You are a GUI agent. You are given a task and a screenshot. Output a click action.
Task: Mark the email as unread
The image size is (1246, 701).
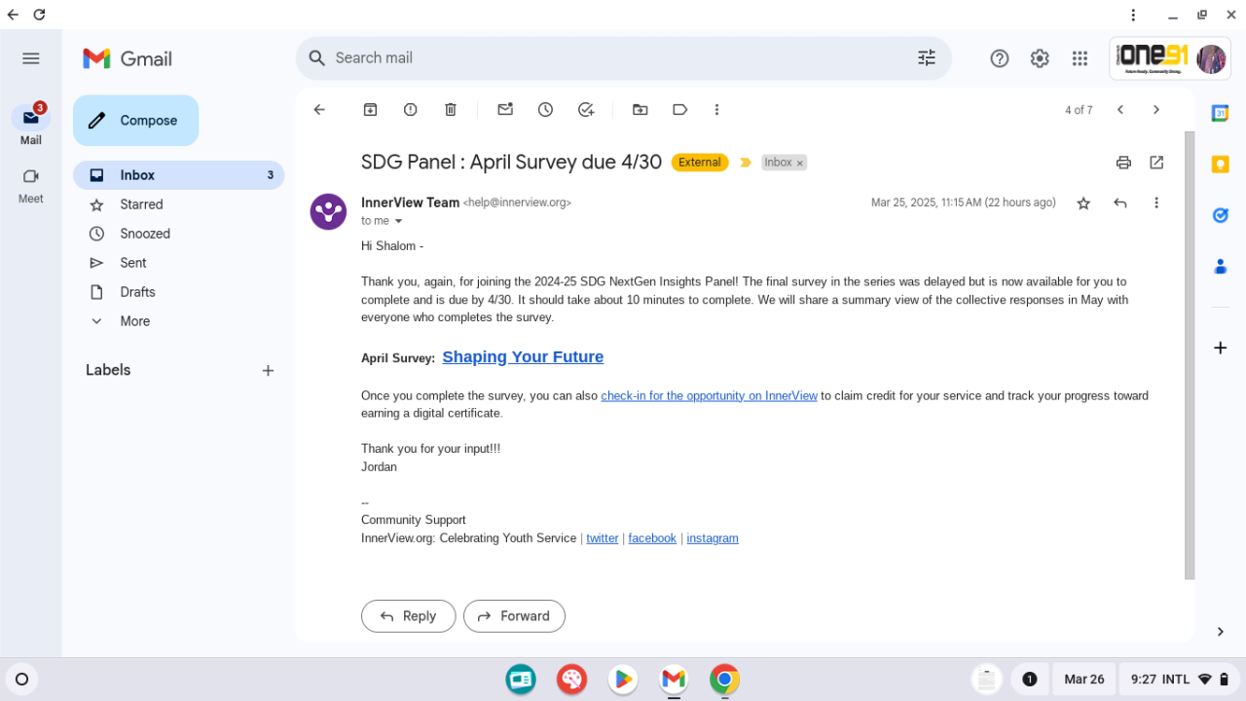point(505,110)
